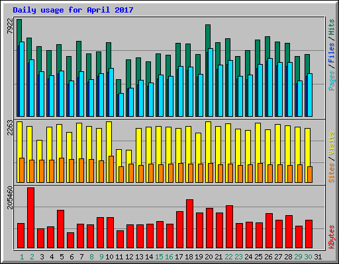Click day label 27 on x-axis

[x=278, y=257]
